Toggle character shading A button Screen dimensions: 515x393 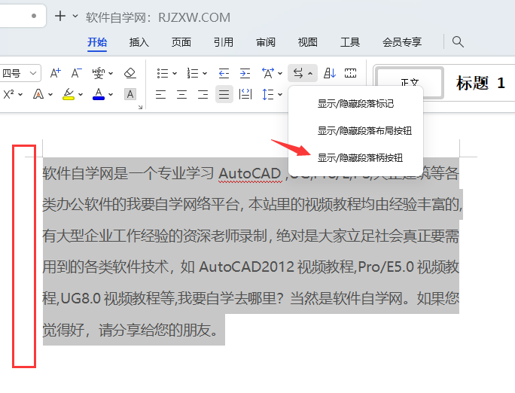click(130, 95)
